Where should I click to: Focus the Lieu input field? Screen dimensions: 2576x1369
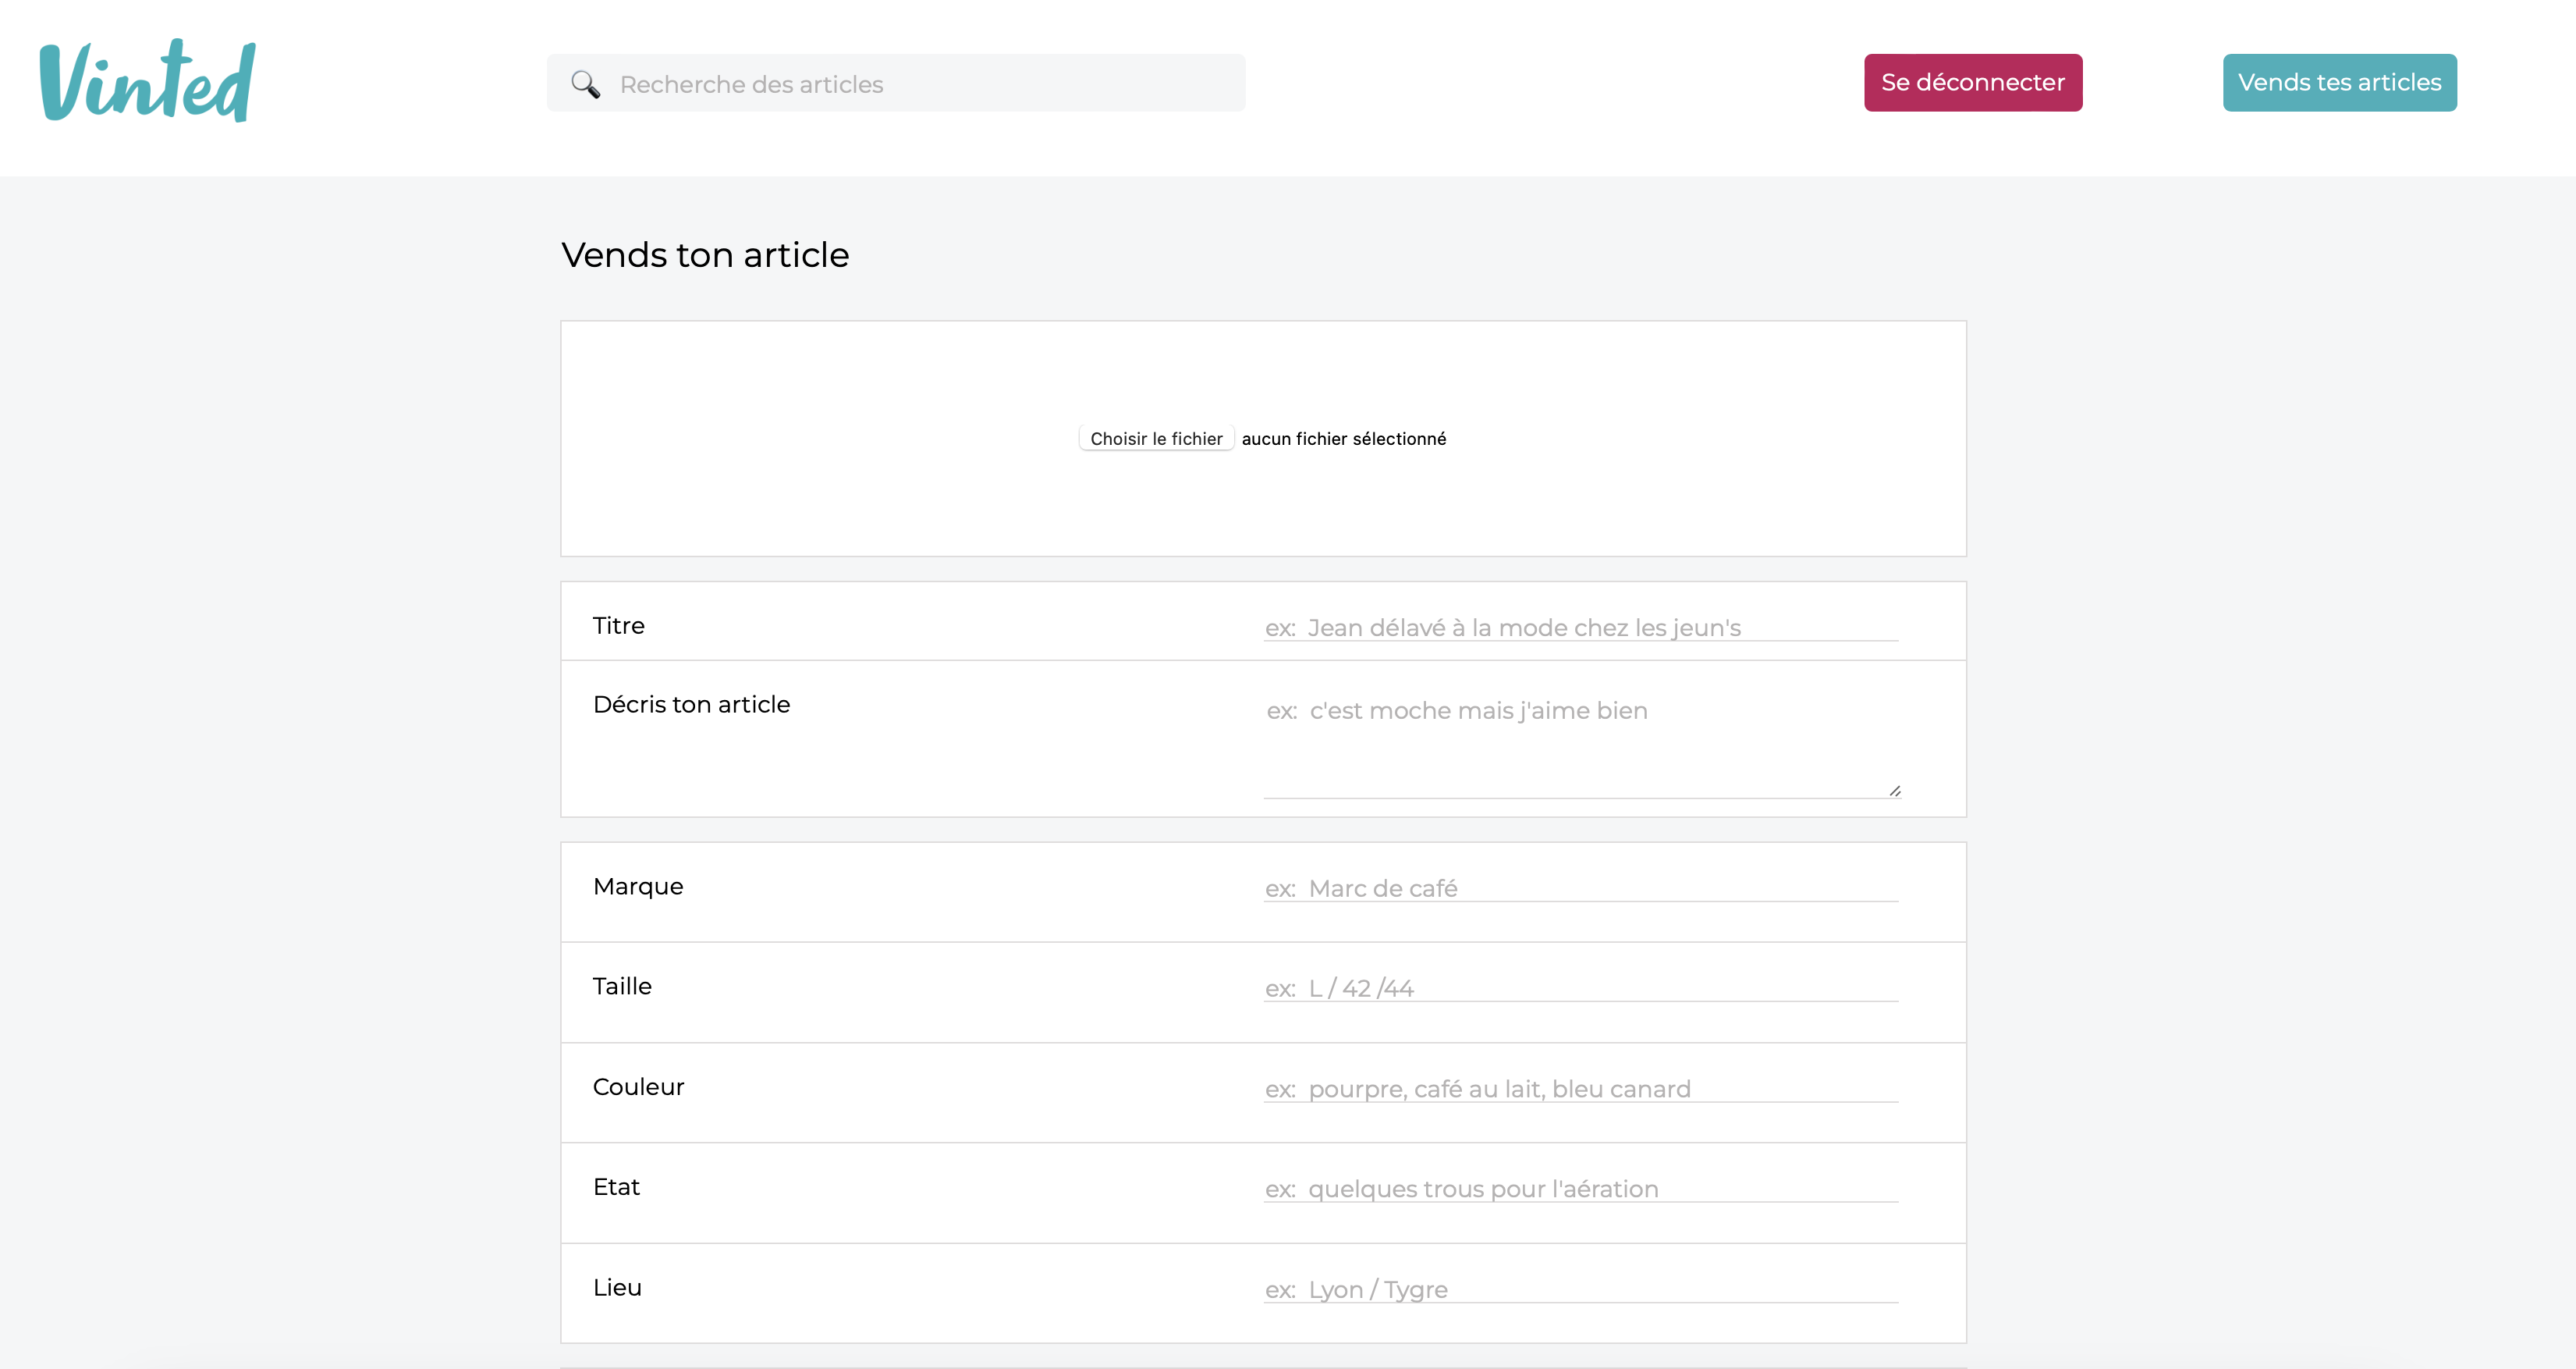[x=1578, y=1290]
